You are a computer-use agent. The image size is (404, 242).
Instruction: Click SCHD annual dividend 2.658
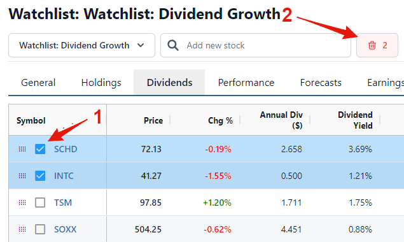291,149
